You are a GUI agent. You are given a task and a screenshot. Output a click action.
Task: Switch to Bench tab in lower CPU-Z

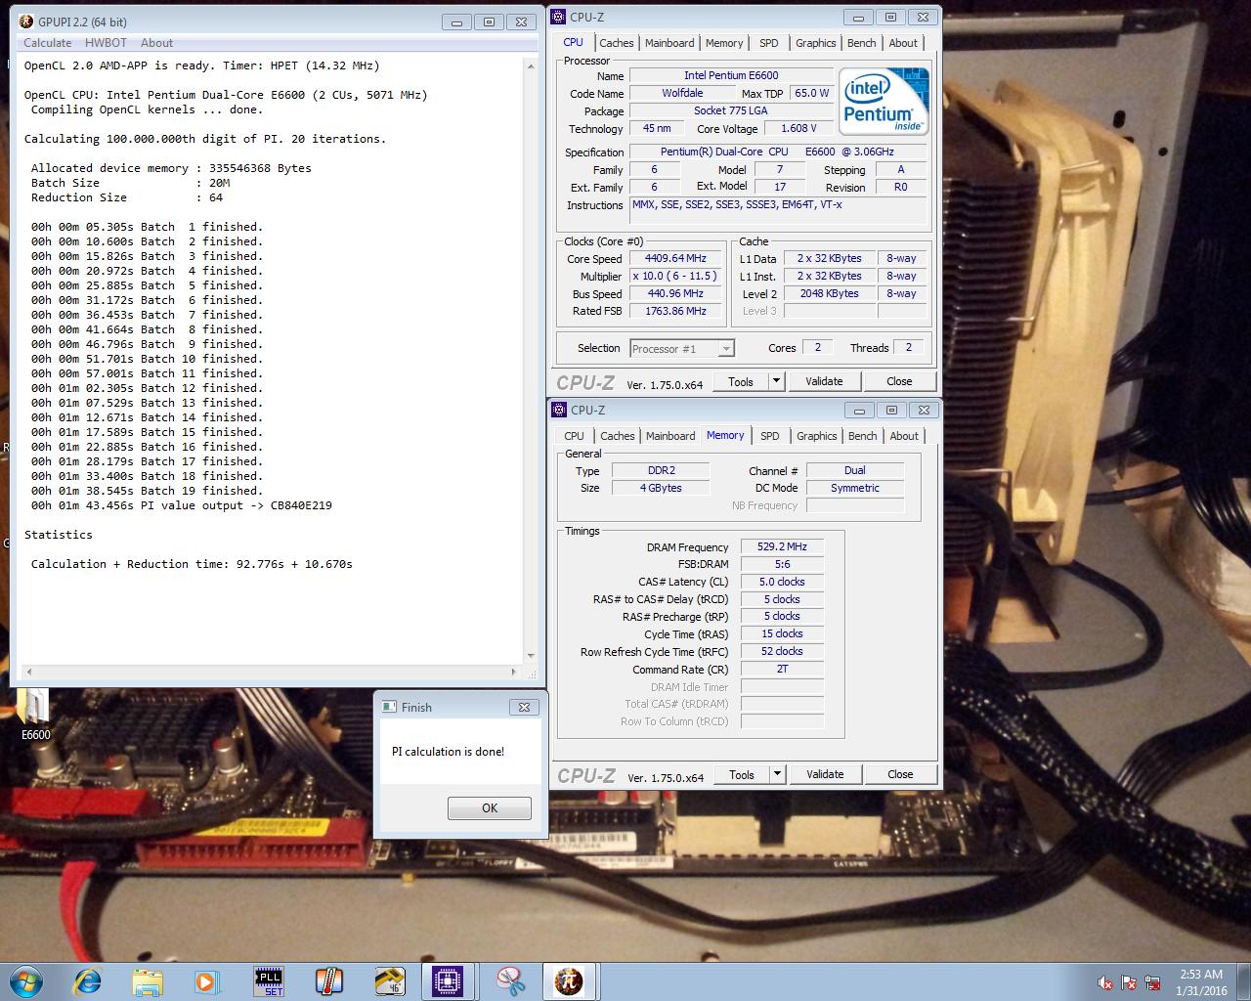[863, 436]
